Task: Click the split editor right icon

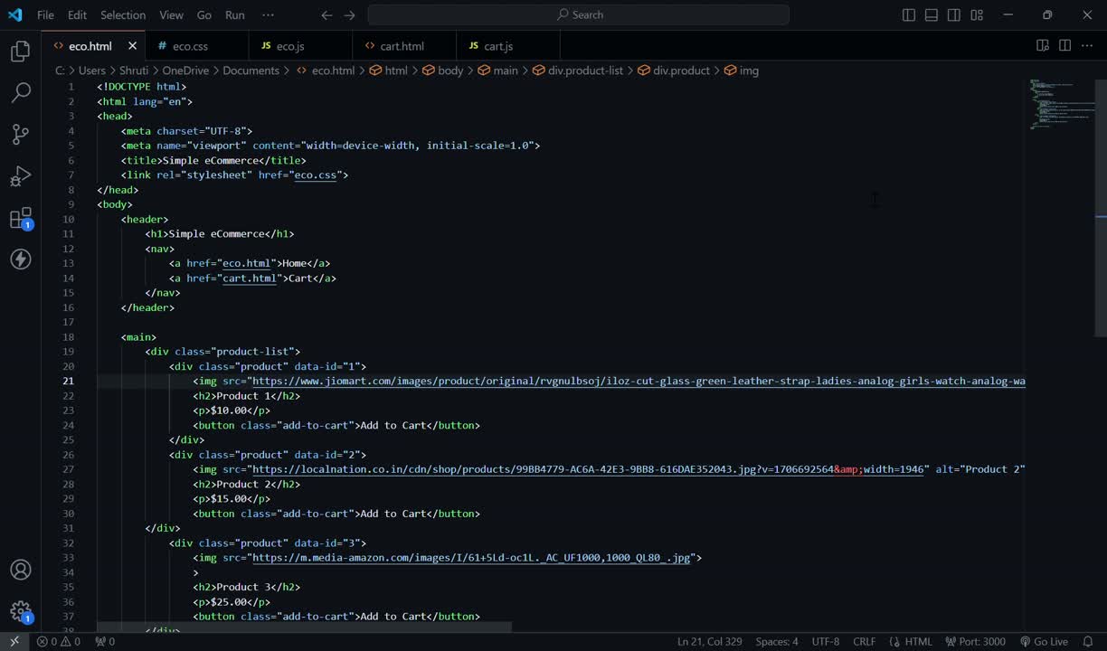Action: (1064, 46)
